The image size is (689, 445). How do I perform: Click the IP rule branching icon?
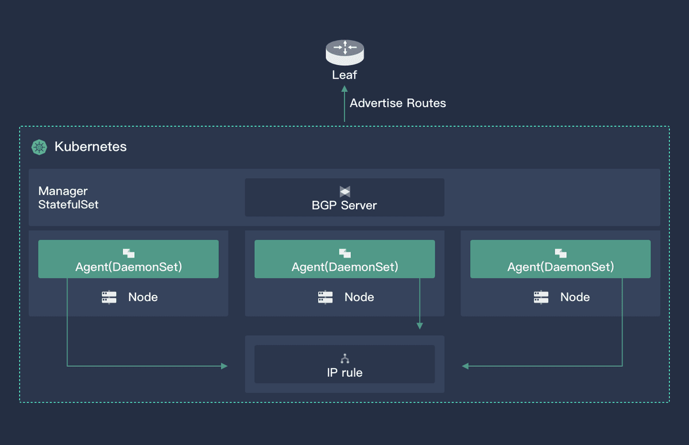(x=344, y=359)
